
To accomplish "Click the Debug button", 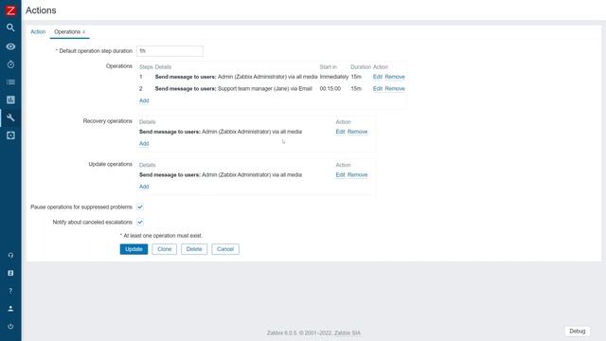I will click(x=577, y=331).
